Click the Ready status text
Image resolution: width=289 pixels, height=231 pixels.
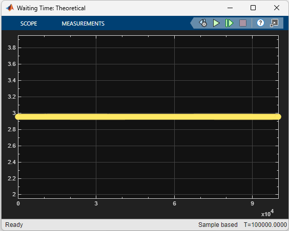pos(14,224)
